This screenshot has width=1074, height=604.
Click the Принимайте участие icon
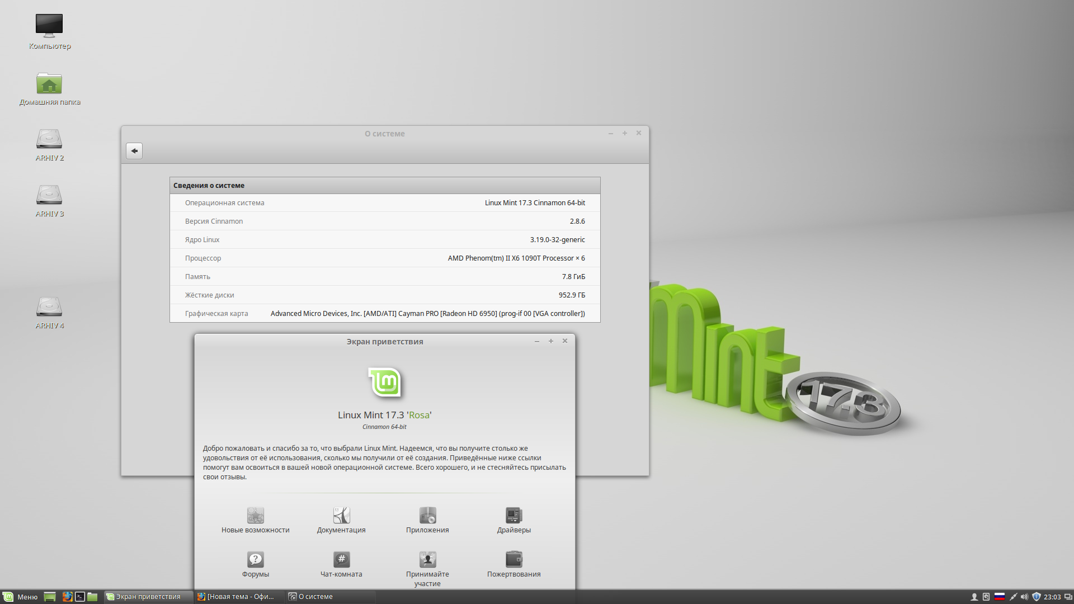click(x=427, y=559)
